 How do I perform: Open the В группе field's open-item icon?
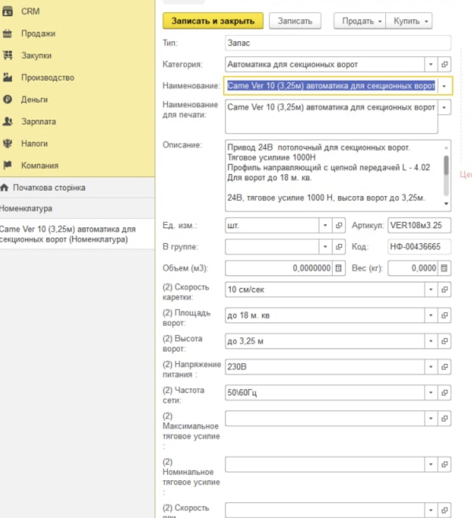click(x=339, y=247)
